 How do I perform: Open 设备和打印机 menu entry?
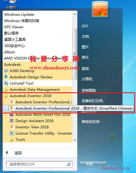click(x=92, y=101)
